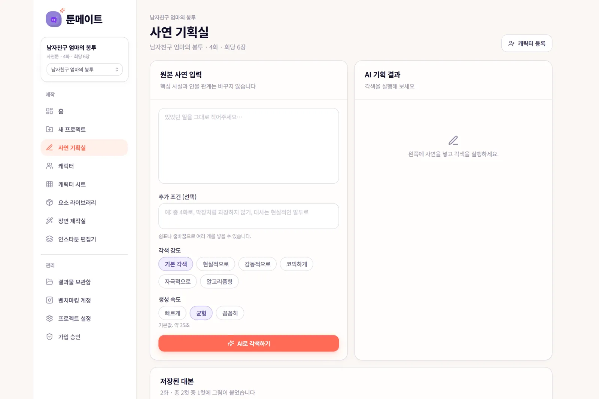This screenshot has width=599, height=399.
Task: Open the 홈 menu item
Action: pos(84,111)
